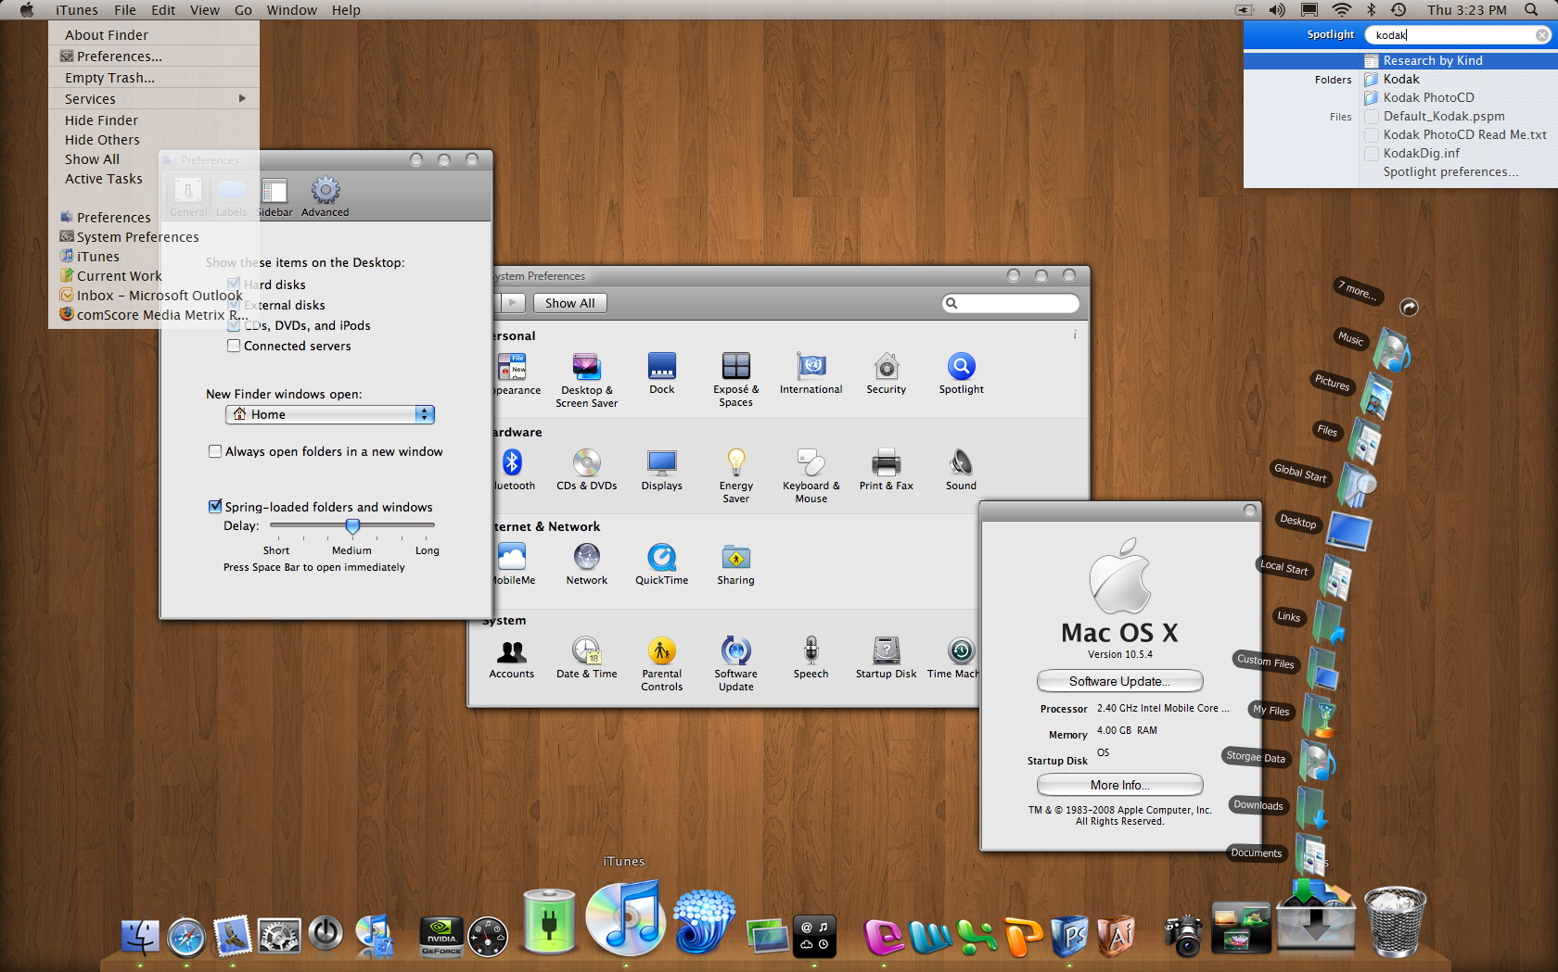Viewport: 1558px width, 972px height.
Task: Open Date & Time preferences
Action: click(587, 658)
